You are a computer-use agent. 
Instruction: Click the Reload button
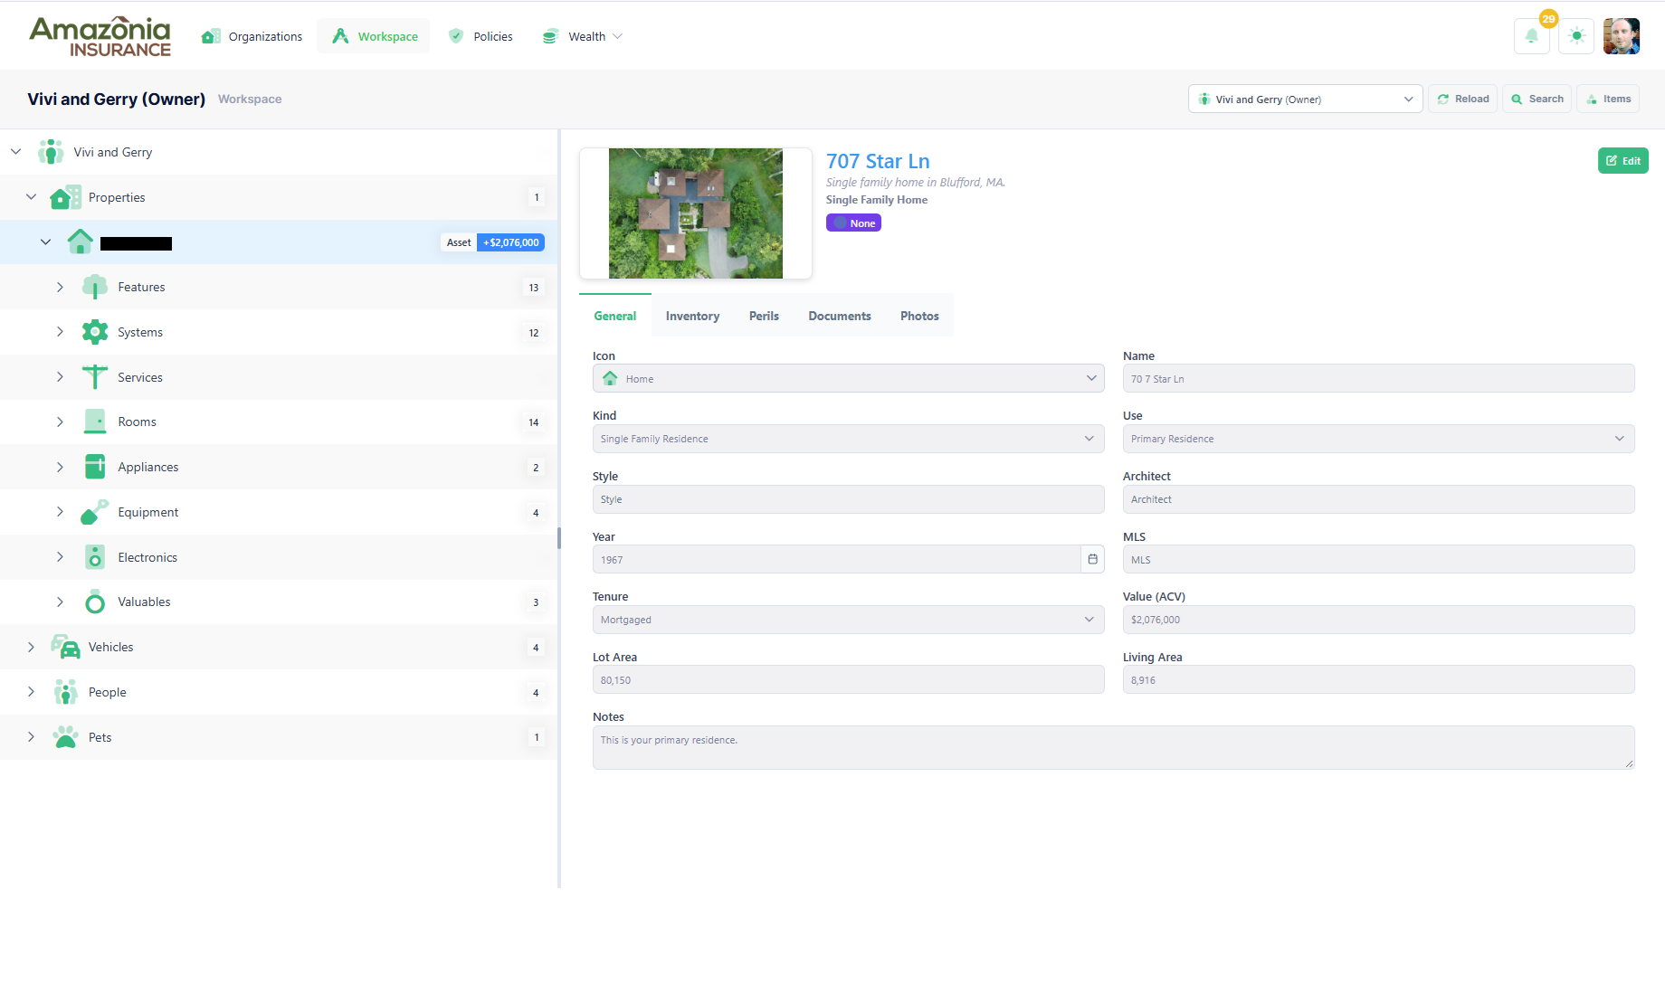[1462, 99]
